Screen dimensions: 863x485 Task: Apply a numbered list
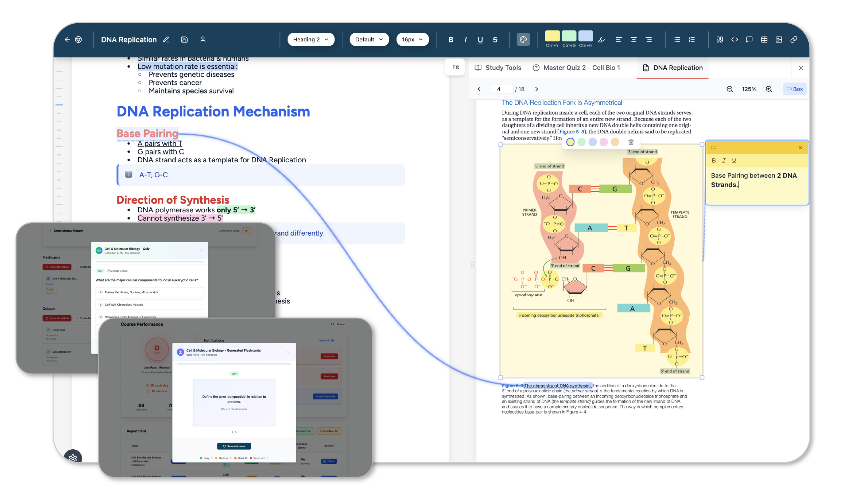click(691, 39)
